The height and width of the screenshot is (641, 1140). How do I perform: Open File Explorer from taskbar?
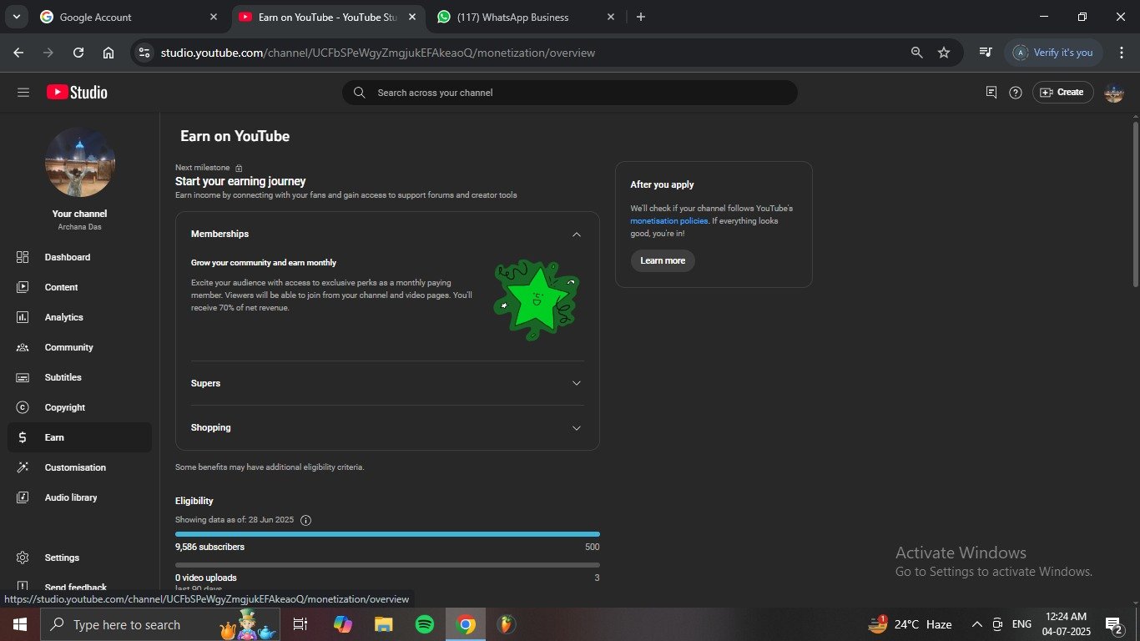383,624
